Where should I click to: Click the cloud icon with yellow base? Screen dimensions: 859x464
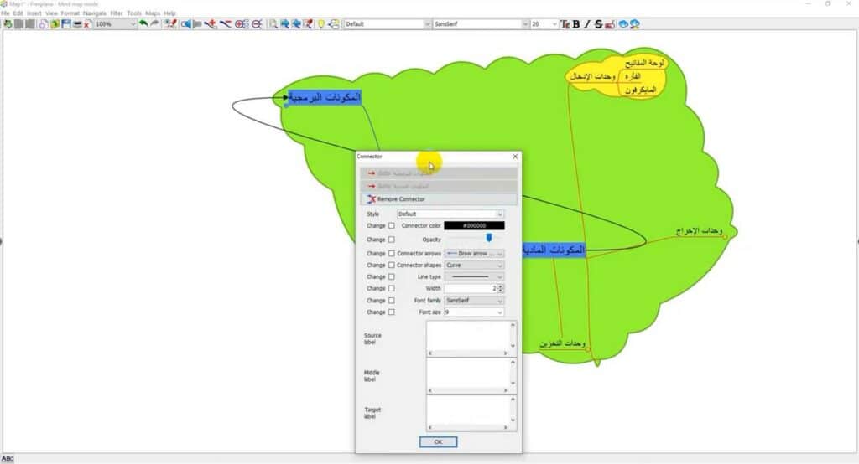click(x=635, y=24)
